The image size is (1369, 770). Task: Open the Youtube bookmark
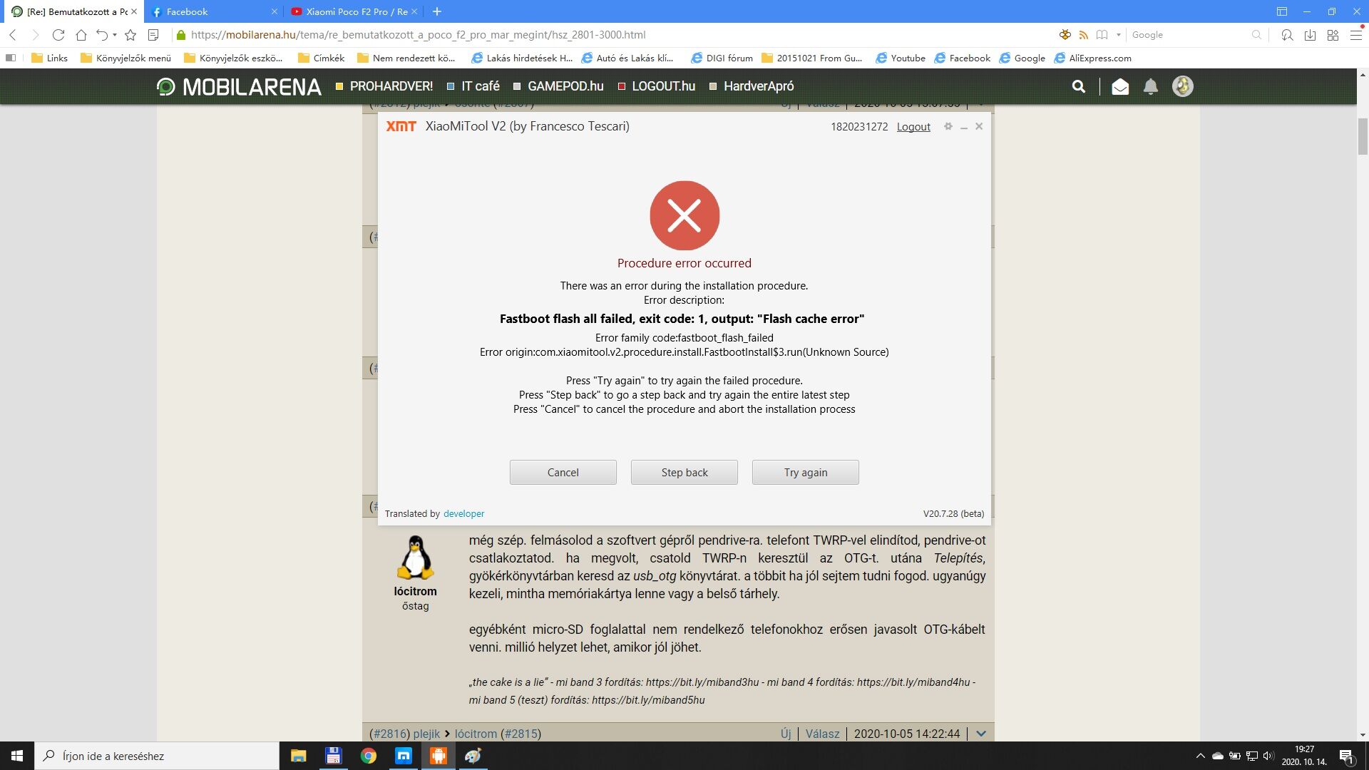(x=900, y=58)
